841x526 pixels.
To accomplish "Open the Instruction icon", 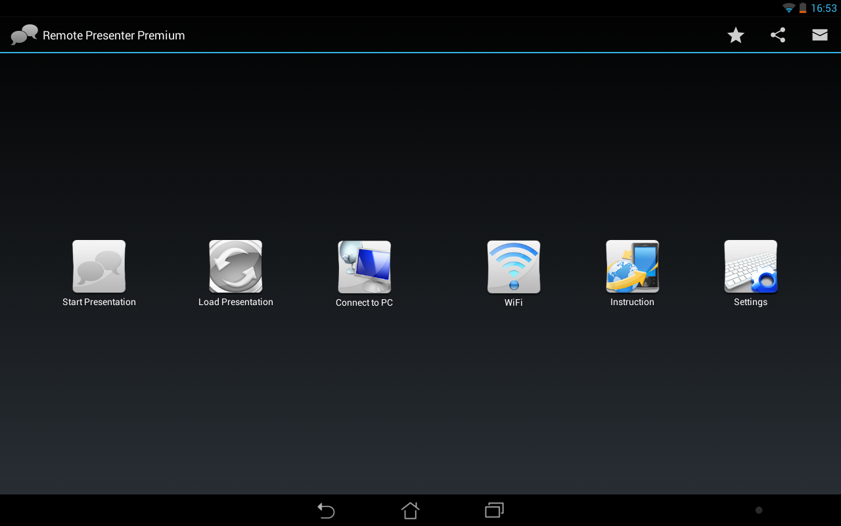I will point(632,266).
